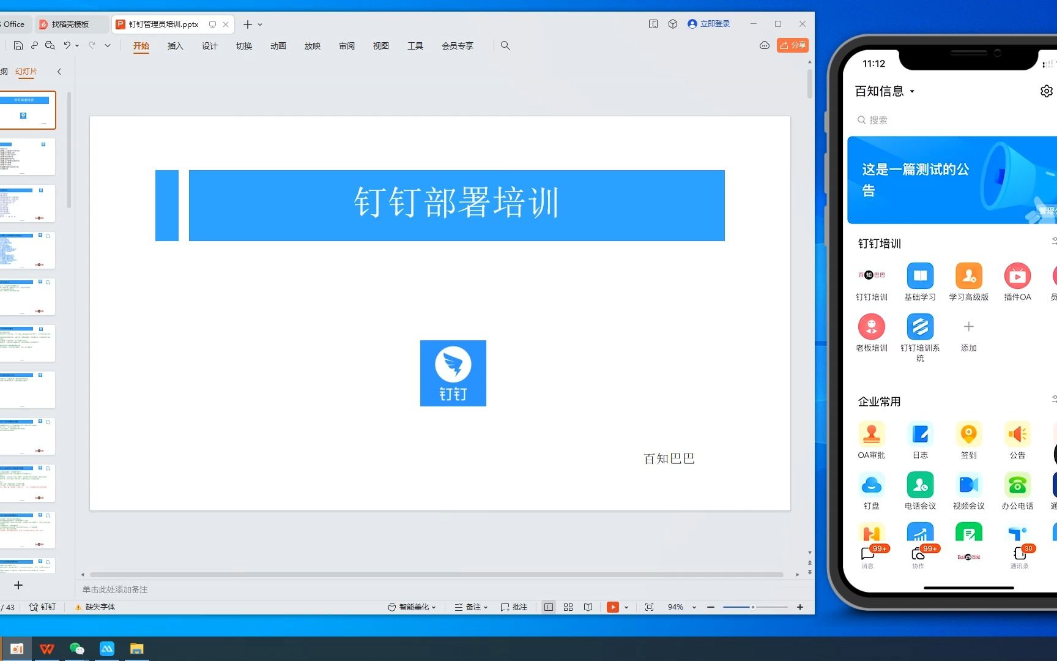Open 办公电话 on the phone
Viewport: 1057px width, 661px height.
click(1017, 491)
